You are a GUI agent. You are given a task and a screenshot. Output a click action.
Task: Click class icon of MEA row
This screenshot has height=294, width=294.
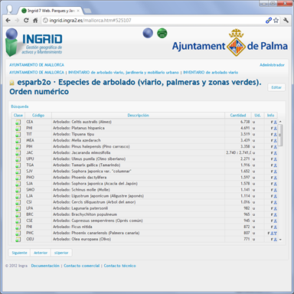[18, 141]
